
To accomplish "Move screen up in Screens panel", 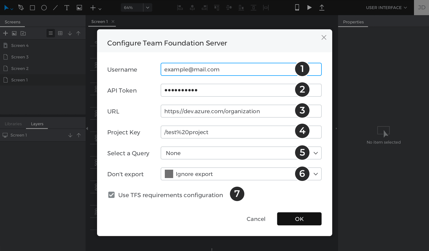I will [x=78, y=33].
